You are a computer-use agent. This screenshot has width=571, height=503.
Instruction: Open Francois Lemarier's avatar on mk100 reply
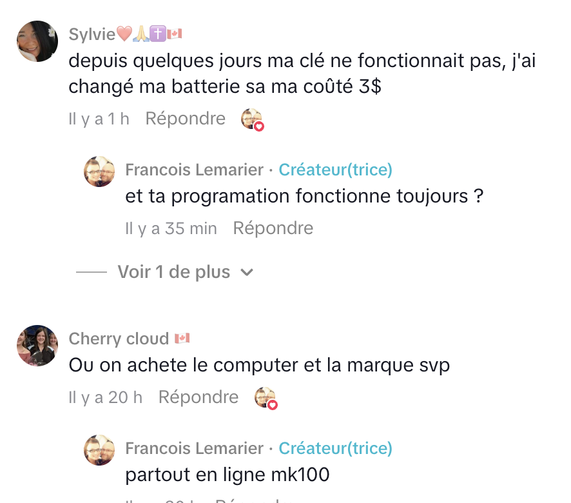coord(100,450)
